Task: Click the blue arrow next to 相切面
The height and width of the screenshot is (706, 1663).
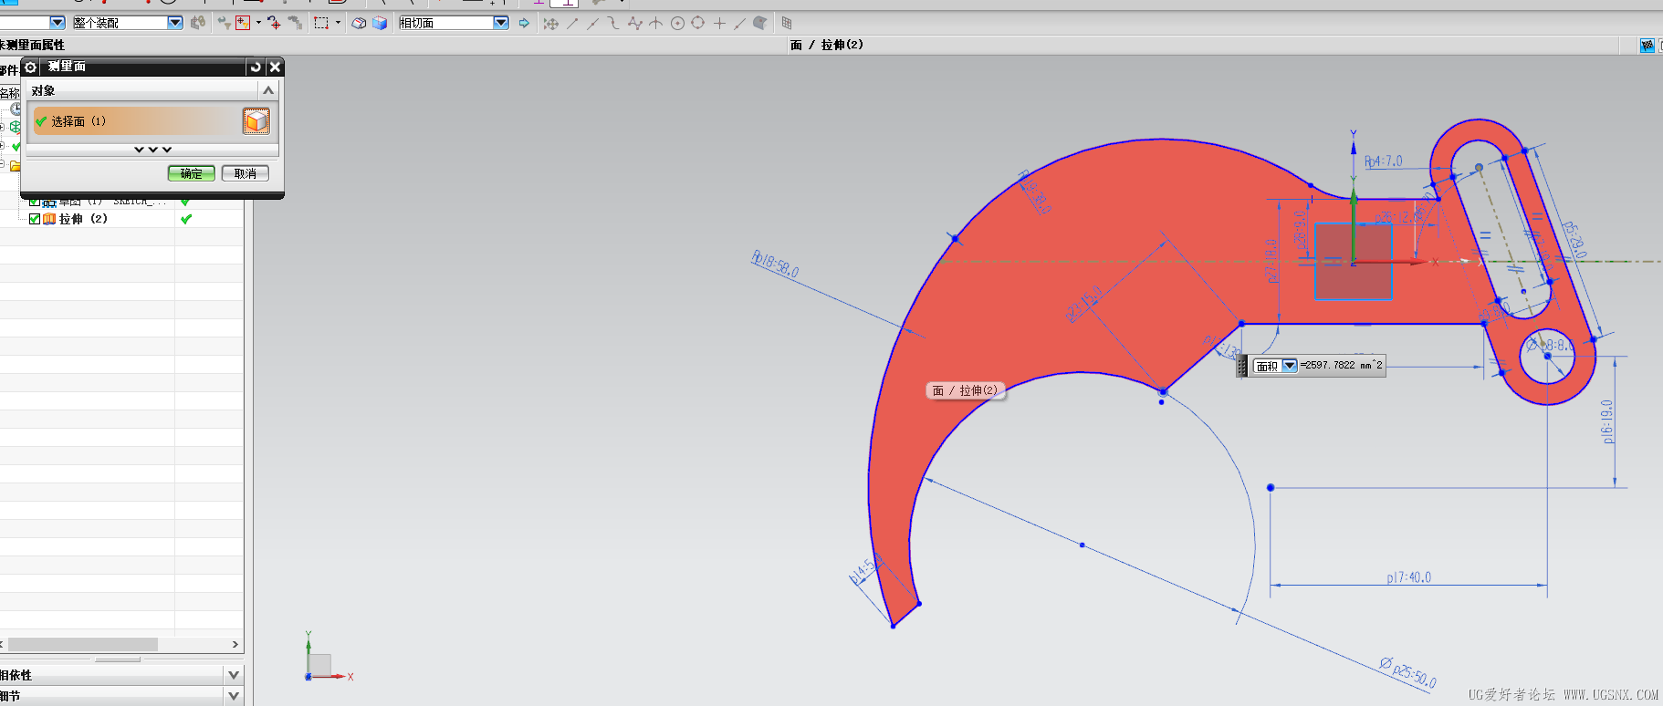Action: (x=524, y=23)
